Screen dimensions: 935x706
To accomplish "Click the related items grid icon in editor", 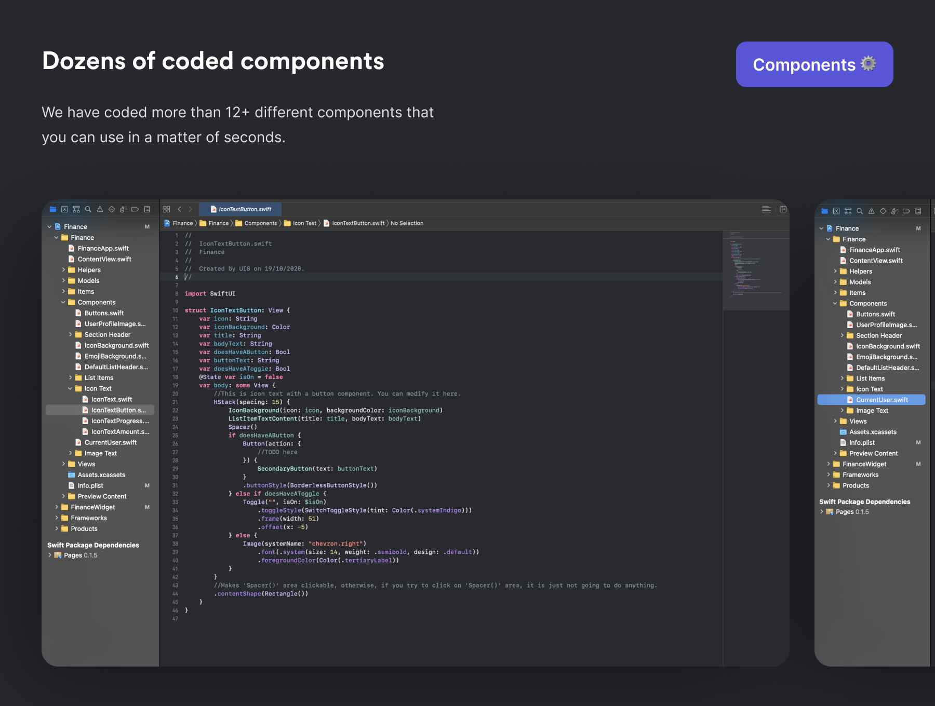I will pyautogui.click(x=167, y=209).
